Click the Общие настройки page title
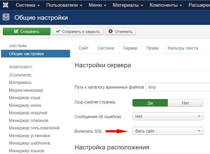This screenshot has height=154, width=210. (41, 18)
